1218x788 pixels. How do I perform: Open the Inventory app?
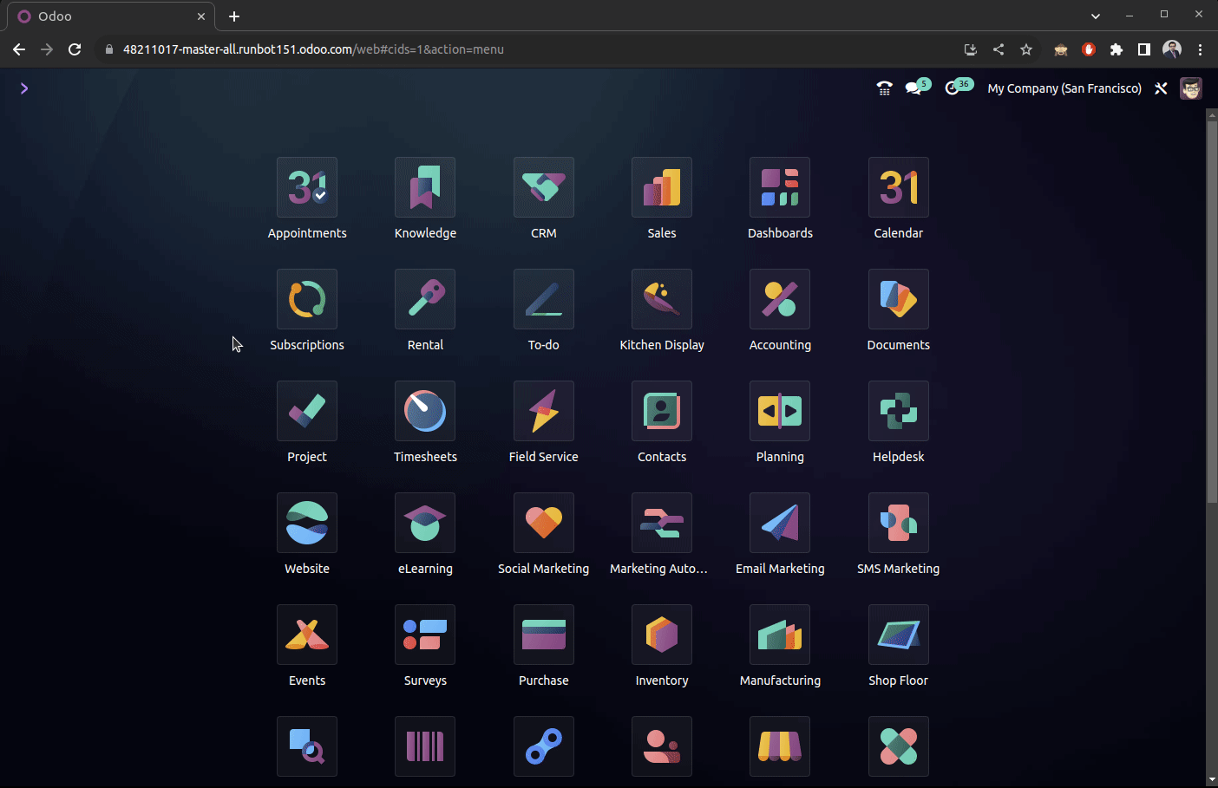662,635
